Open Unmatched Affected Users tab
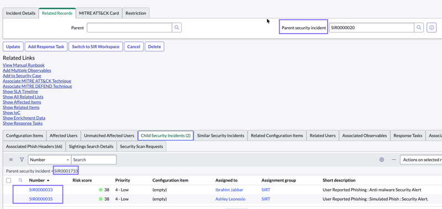442x209 pixels. coord(109,136)
